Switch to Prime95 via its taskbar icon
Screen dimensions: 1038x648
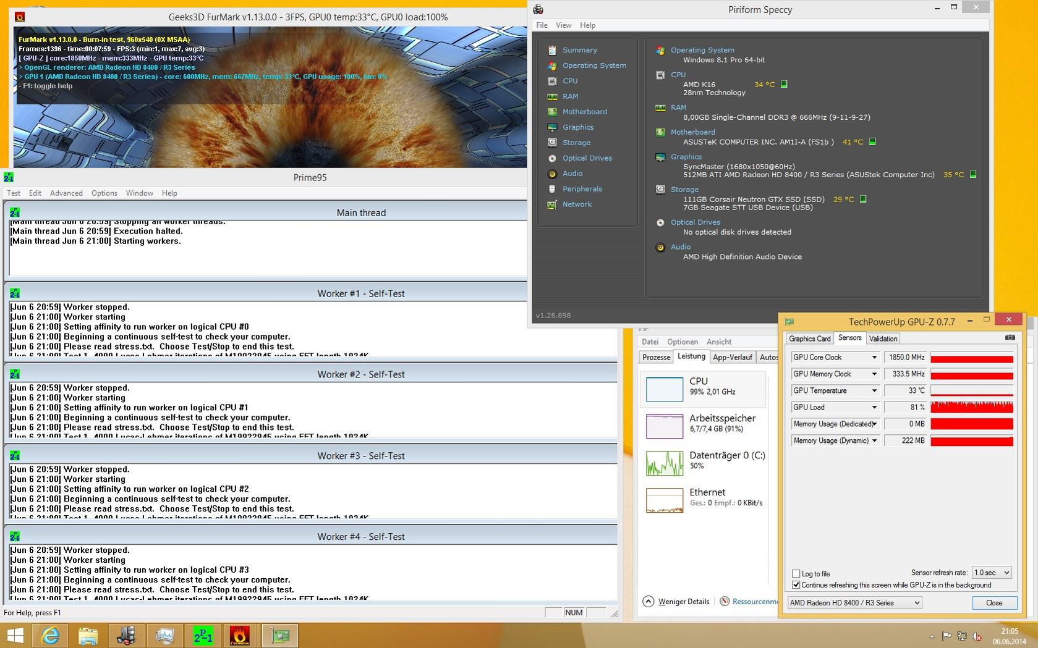tap(203, 636)
